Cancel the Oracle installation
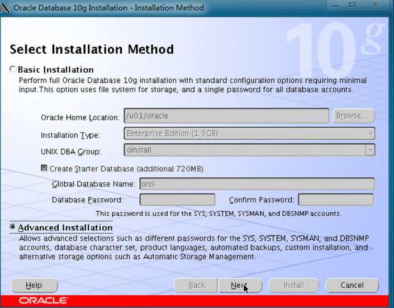394x308 pixels. click(352, 286)
